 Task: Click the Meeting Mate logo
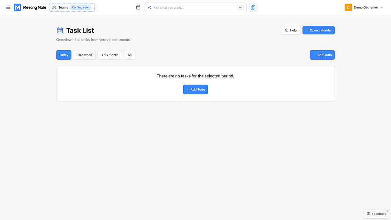[x=30, y=7]
